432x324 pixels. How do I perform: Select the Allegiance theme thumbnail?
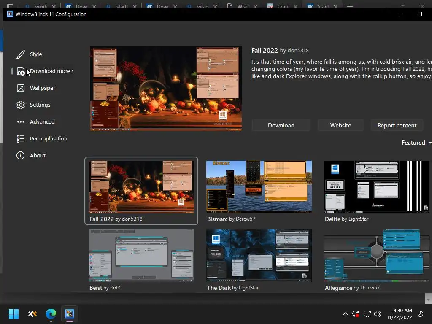377,255
